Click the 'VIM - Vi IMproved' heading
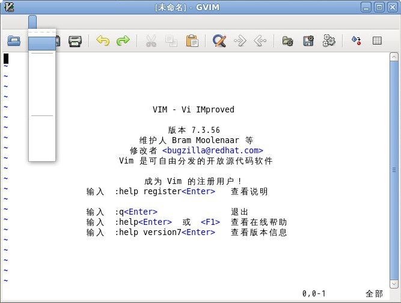This screenshot has width=401, height=303. point(194,109)
